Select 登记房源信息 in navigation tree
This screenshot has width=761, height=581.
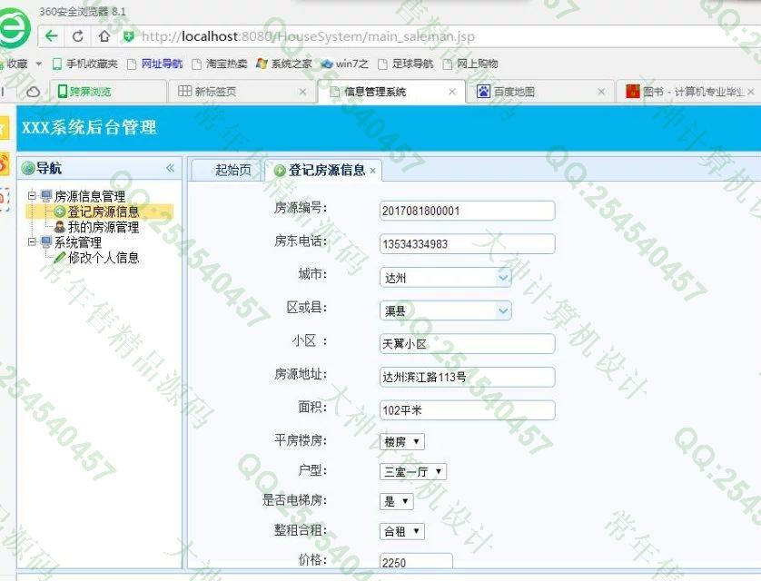click(104, 212)
